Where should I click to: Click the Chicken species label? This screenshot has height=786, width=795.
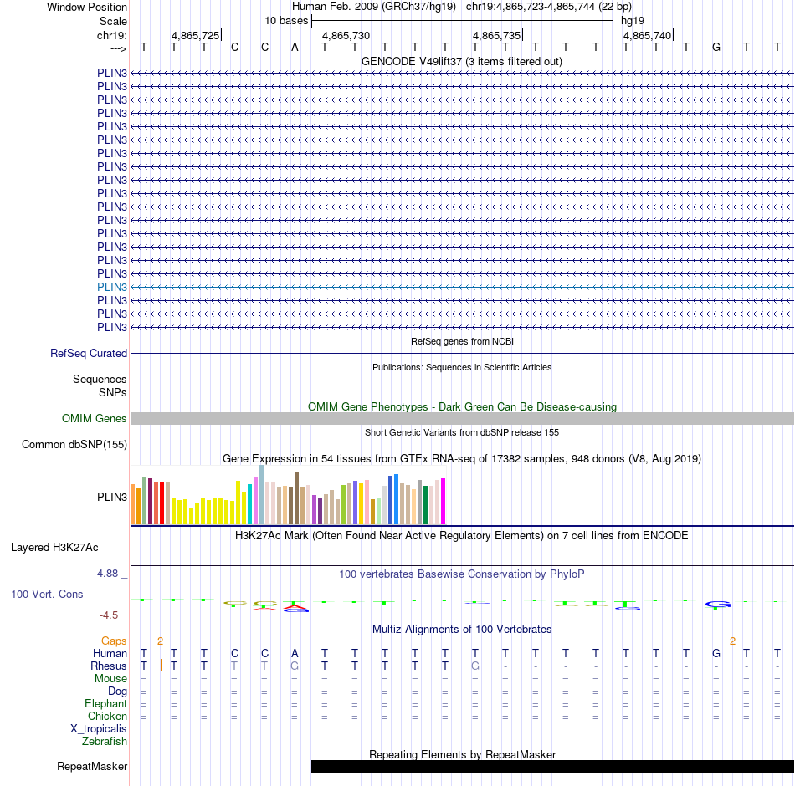point(107,716)
